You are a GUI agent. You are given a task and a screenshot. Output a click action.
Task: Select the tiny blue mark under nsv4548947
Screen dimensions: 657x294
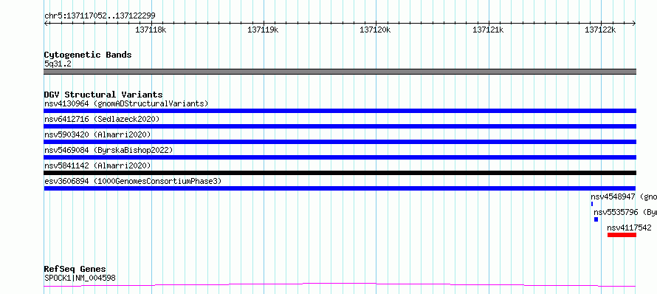pos(592,204)
